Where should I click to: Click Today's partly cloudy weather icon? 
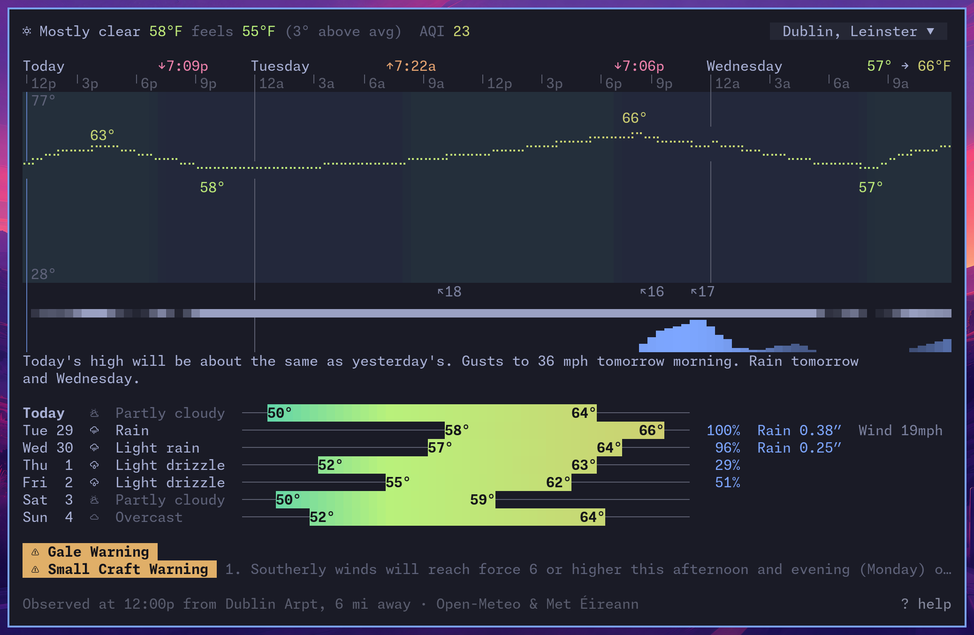click(94, 413)
